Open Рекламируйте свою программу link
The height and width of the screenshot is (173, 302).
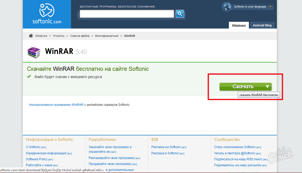pyautogui.click(x=114, y=158)
